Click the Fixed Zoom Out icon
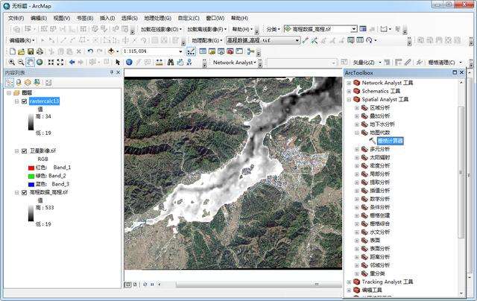Screen dimensions: 477x301 click(x=60, y=63)
